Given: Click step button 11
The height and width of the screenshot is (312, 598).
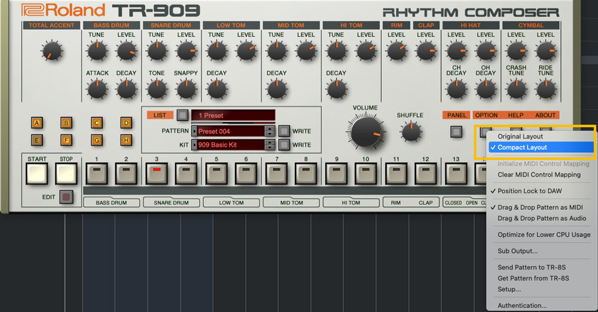Looking at the screenshot, I should (x=396, y=174).
